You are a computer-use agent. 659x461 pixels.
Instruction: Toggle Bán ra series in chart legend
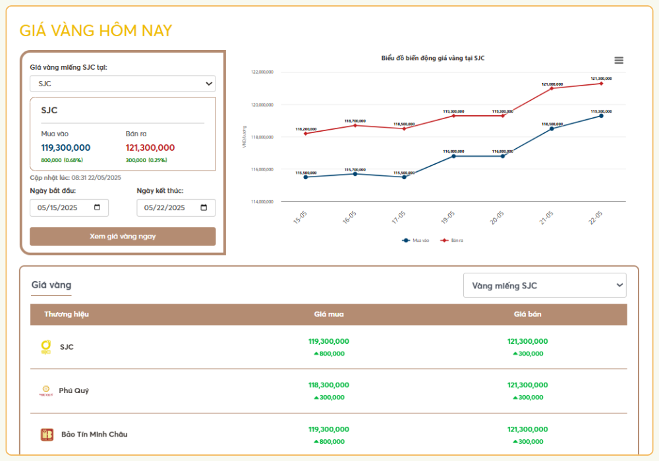452,240
